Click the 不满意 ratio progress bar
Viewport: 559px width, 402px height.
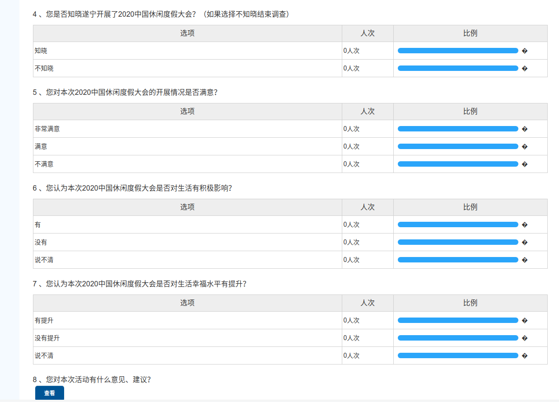pos(458,164)
